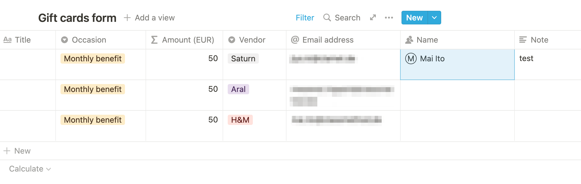Open the Calculate dropdown at table bottom
The image size is (581, 184).
pos(30,169)
